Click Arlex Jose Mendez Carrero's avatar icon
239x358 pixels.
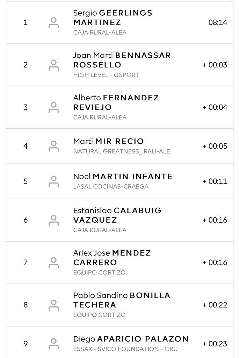(x=53, y=263)
